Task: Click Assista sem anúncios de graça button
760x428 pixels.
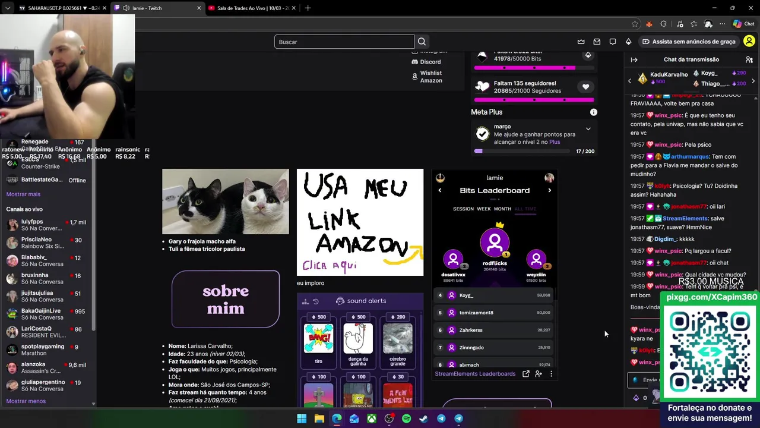Action: (689, 42)
